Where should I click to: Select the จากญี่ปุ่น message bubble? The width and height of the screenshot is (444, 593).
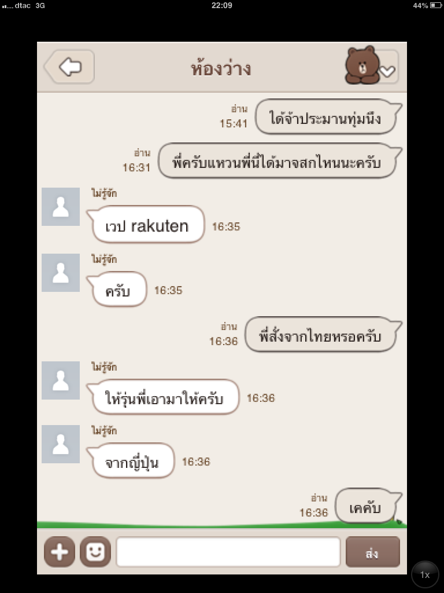[131, 460]
